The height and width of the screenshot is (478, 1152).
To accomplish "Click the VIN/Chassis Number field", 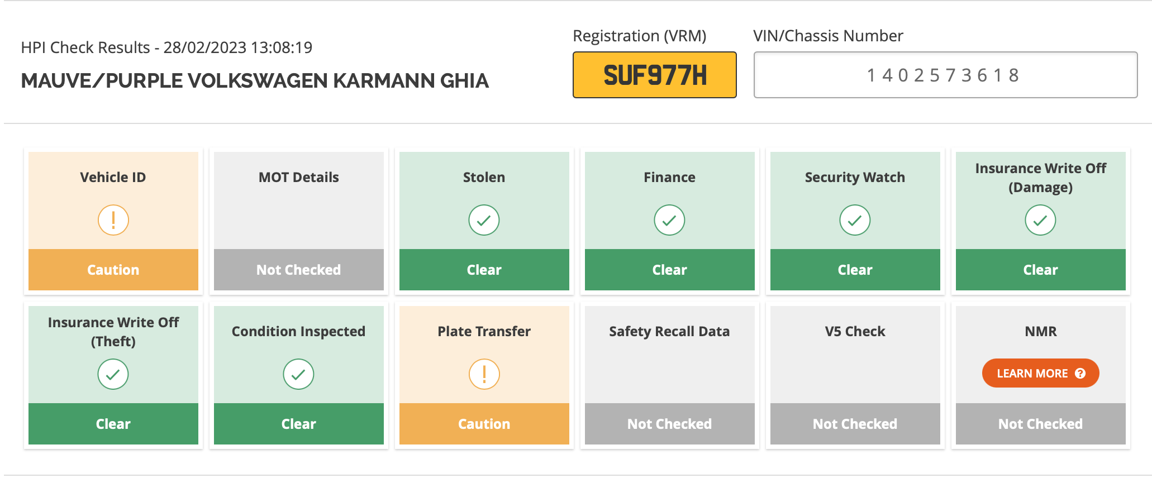I will 945,75.
